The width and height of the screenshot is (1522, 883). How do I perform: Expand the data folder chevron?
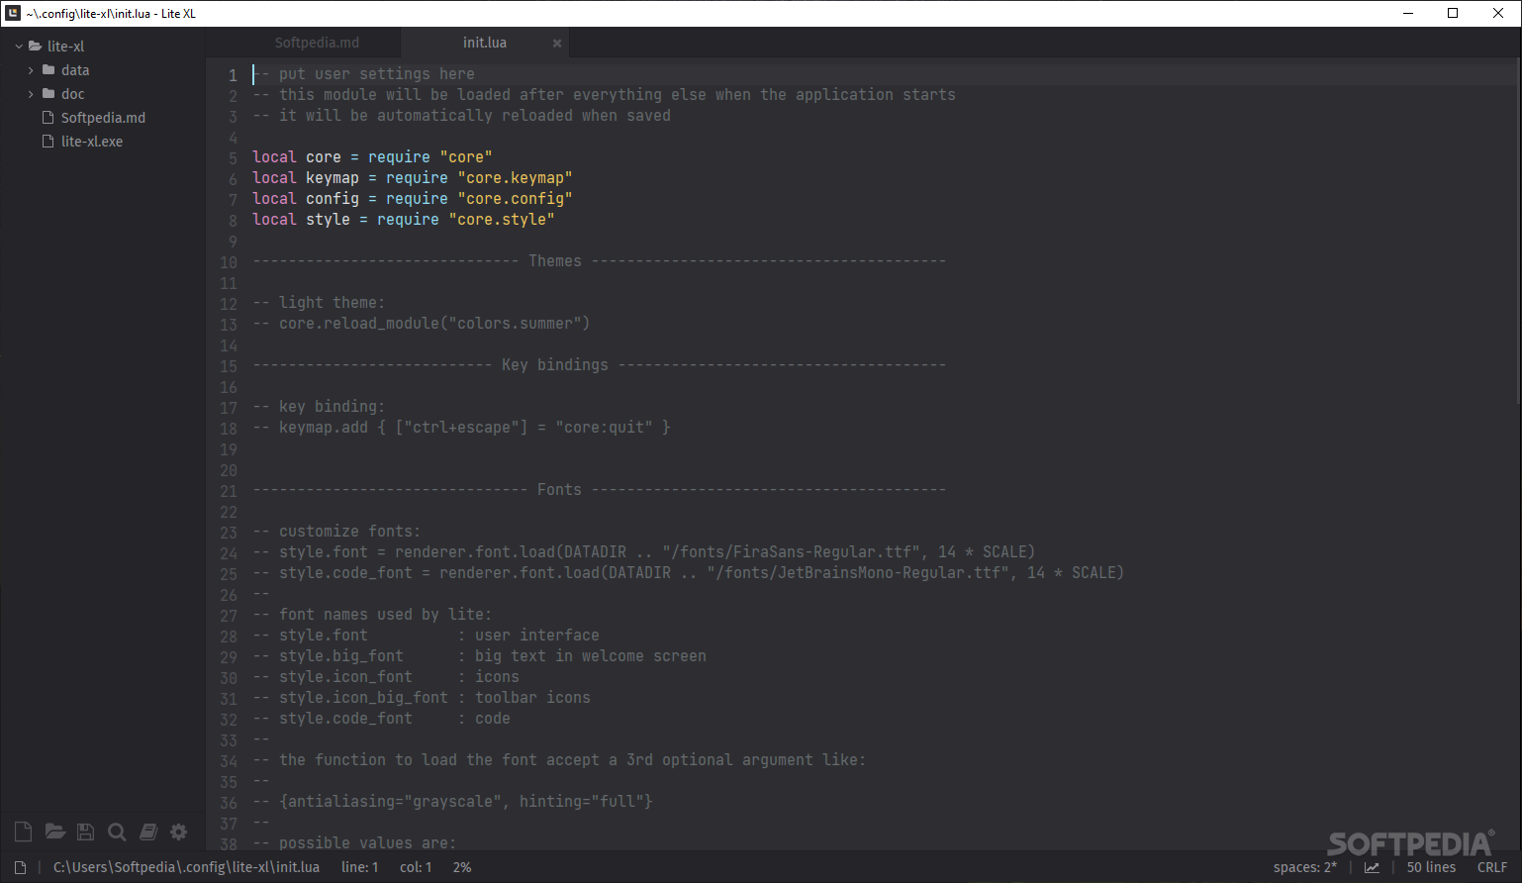(x=31, y=69)
